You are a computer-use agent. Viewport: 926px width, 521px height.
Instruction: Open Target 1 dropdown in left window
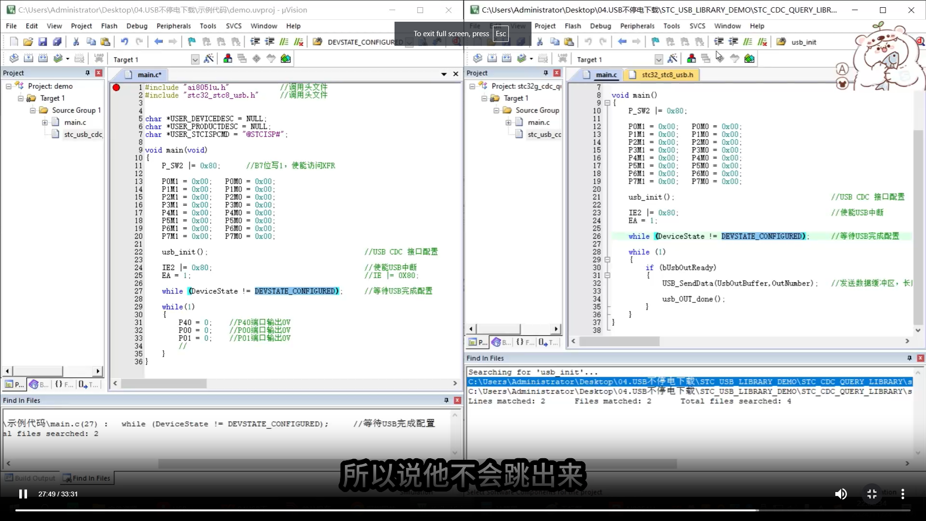195,59
